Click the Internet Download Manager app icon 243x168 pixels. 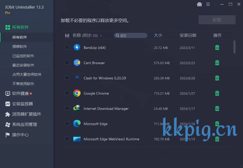click(77, 108)
